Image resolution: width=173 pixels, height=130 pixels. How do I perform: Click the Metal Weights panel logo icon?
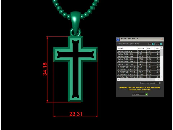[118, 39]
